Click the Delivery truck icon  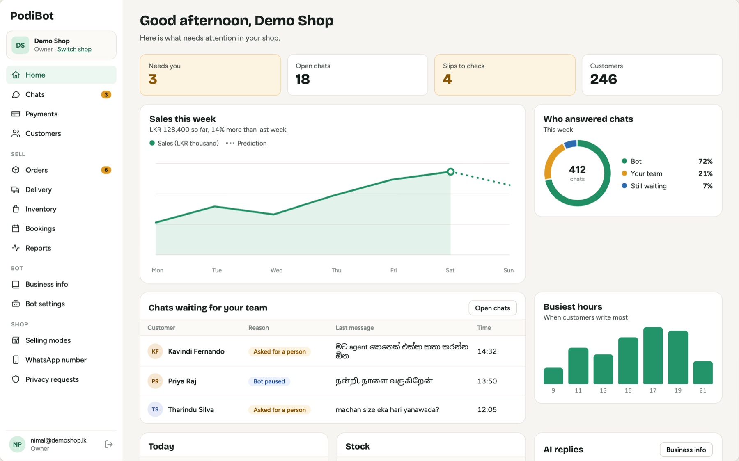coord(16,189)
